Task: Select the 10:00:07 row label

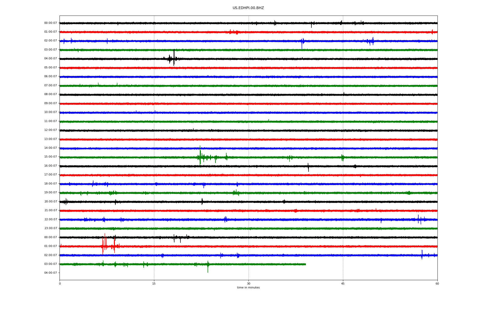Action: pyautogui.click(x=50, y=112)
